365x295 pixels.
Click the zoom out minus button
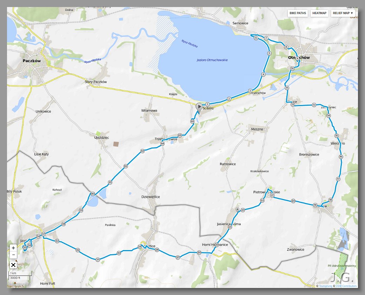click(x=13, y=255)
